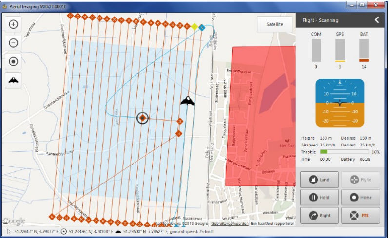The height and width of the screenshot is (238, 390).
Task: Click the greyed Fly to button
Action: point(360,180)
